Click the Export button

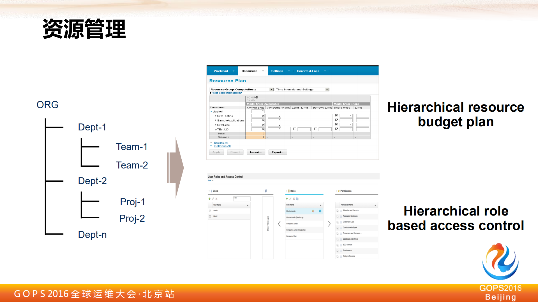coord(277,152)
